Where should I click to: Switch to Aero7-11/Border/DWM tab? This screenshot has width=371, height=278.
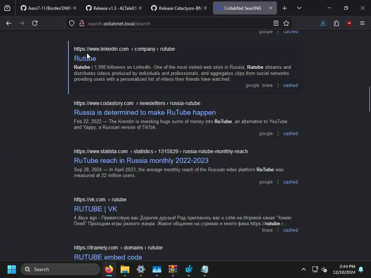point(49,8)
